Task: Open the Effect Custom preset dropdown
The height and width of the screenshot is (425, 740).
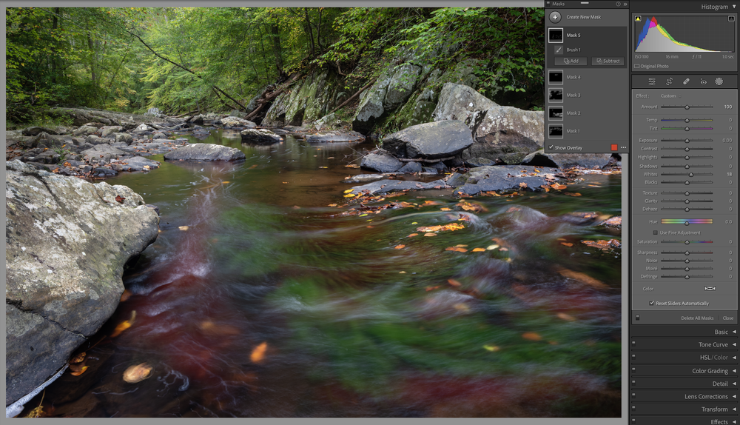Action: 670,96
